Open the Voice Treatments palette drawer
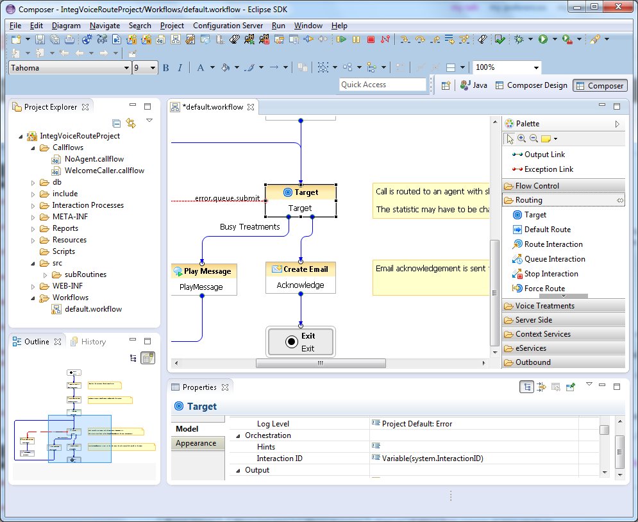The width and height of the screenshot is (638, 522). pyautogui.click(x=564, y=306)
